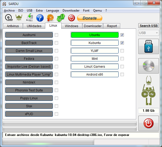Click the upper gray progress bar

click(x=70, y=123)
